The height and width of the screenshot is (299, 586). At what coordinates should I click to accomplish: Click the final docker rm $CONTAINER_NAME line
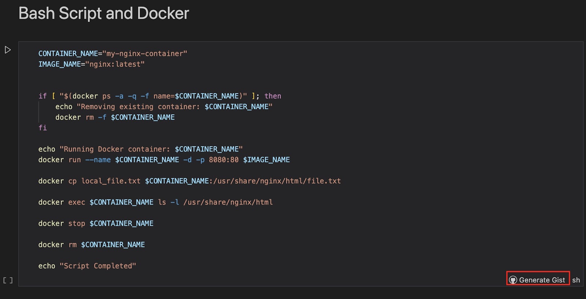(x=91, y=245)
